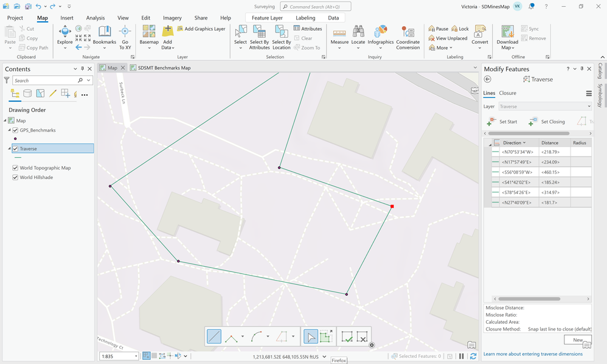Click Add Graphics Layer
The width and height of the screenshot is (607, 364).
click(201, 29)
